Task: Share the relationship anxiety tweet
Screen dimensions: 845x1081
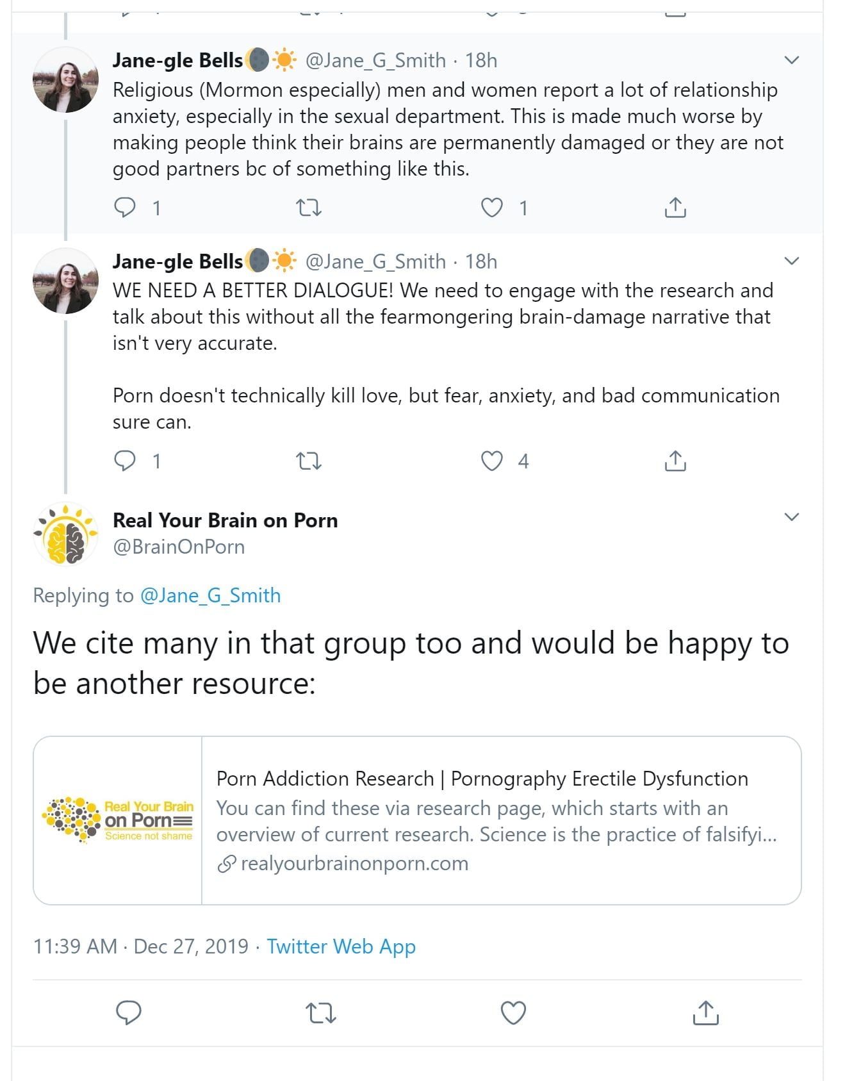Action: point(675,208)
